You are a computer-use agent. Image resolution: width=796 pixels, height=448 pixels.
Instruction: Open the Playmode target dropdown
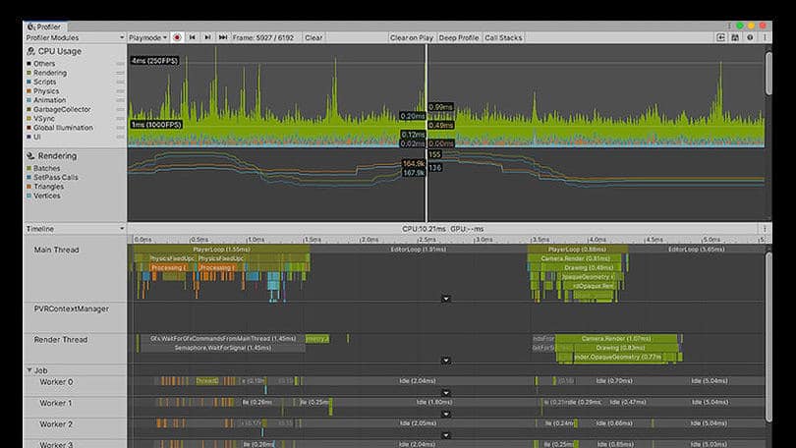coord(147,37)
